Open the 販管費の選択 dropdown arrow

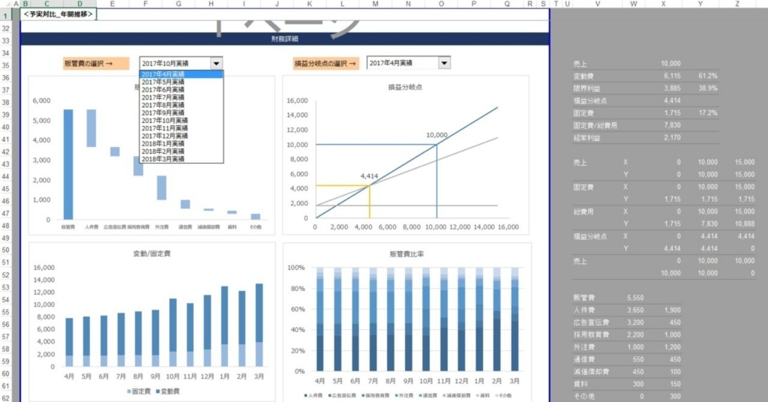coord(217,63)
